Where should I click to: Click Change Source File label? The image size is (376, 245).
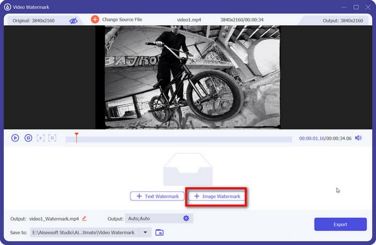click(123, 20)
